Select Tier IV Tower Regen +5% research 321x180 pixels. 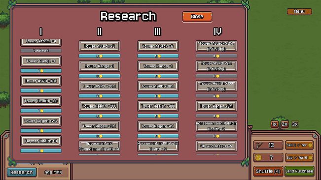click(x=216, y=106)
